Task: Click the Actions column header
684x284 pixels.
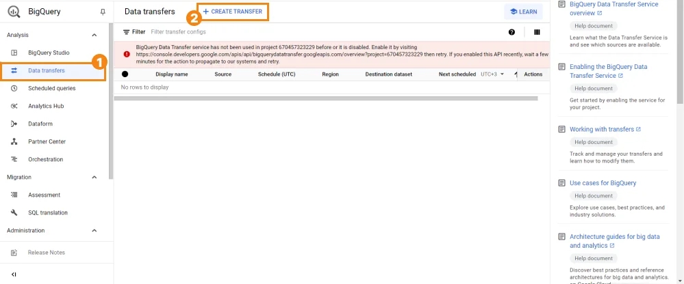Action: [533, 74]
